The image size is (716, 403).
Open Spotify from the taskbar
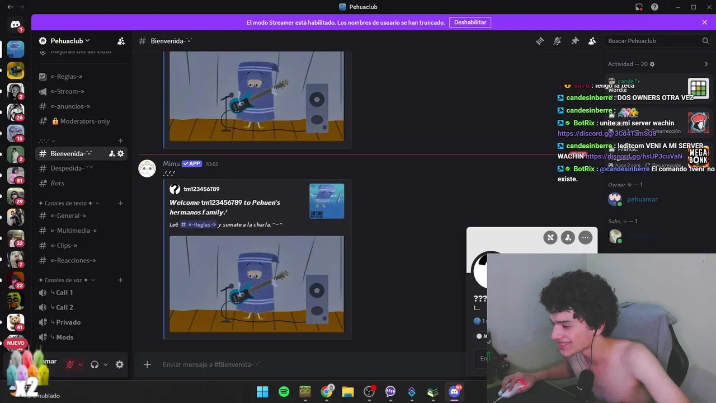click(284, 392)
